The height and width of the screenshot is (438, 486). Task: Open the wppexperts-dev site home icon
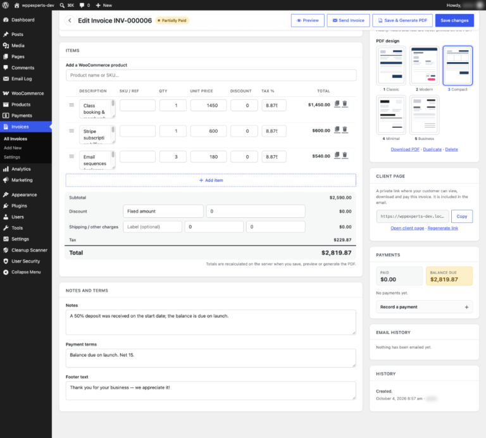point(16,5)
